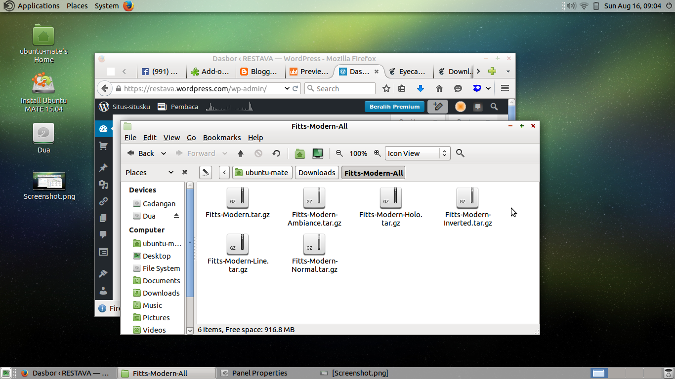
Task: Navigate to the ubuntu-mate path button
Action: (x=262, y=172)
